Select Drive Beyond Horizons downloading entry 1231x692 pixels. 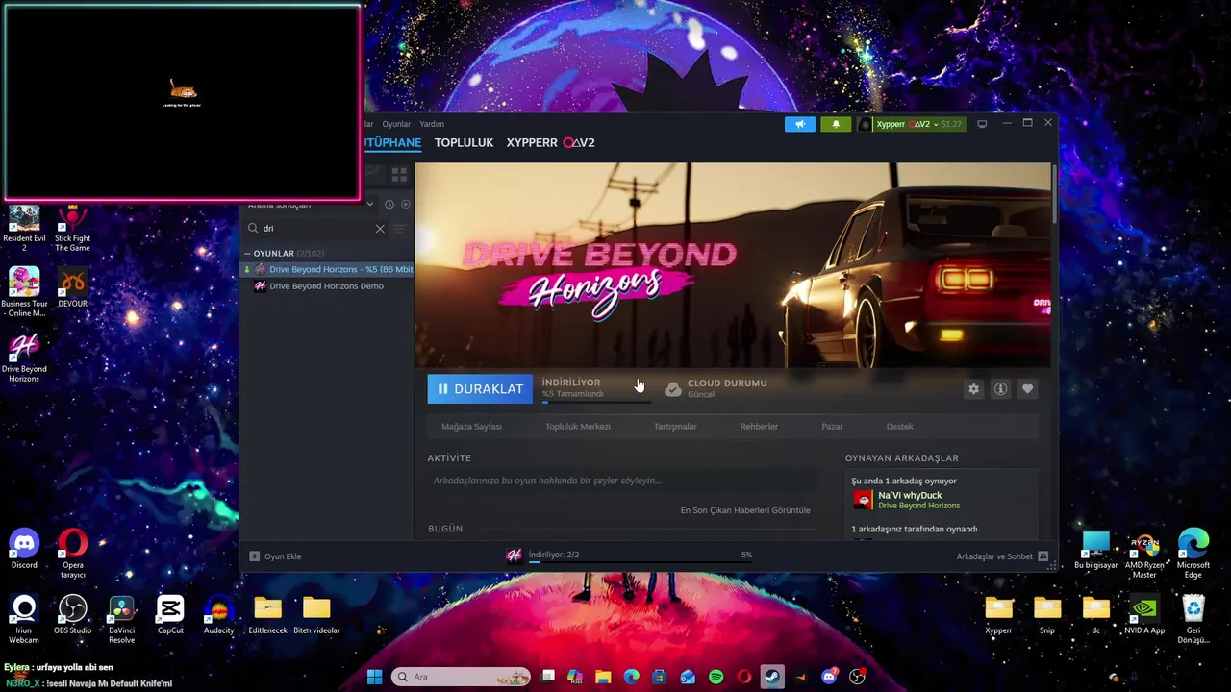point(327,270)
